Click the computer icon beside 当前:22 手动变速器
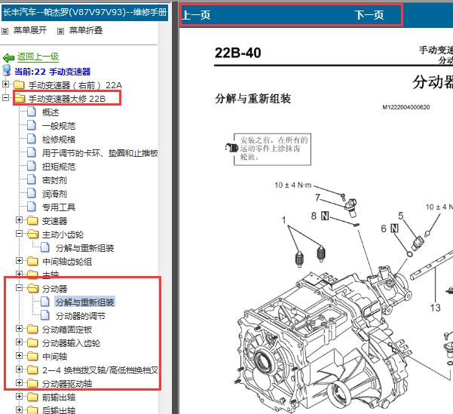Screen dimensions: 453x414 6,71
